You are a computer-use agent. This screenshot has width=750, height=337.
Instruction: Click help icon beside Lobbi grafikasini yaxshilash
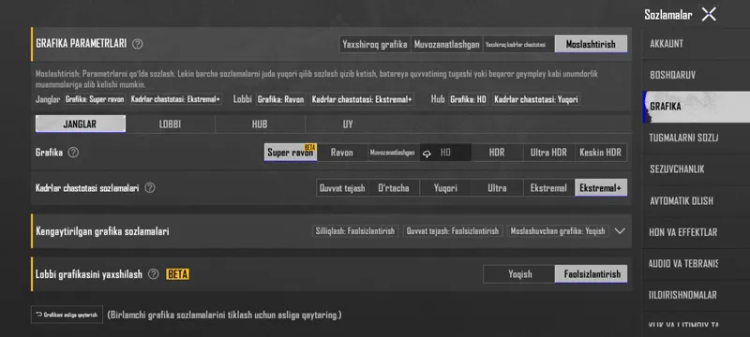point(153,274)
